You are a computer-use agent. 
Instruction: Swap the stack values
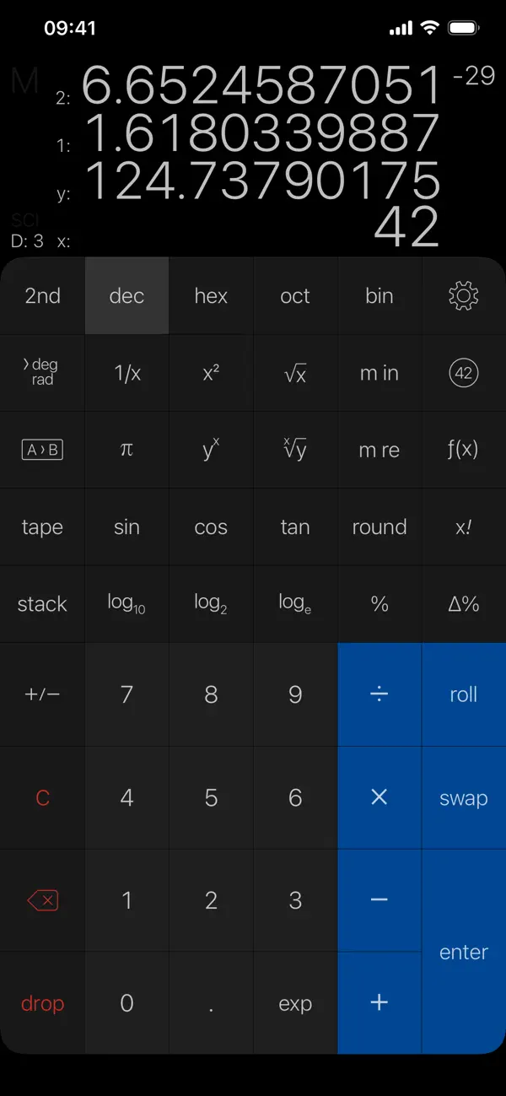(463, 796)
